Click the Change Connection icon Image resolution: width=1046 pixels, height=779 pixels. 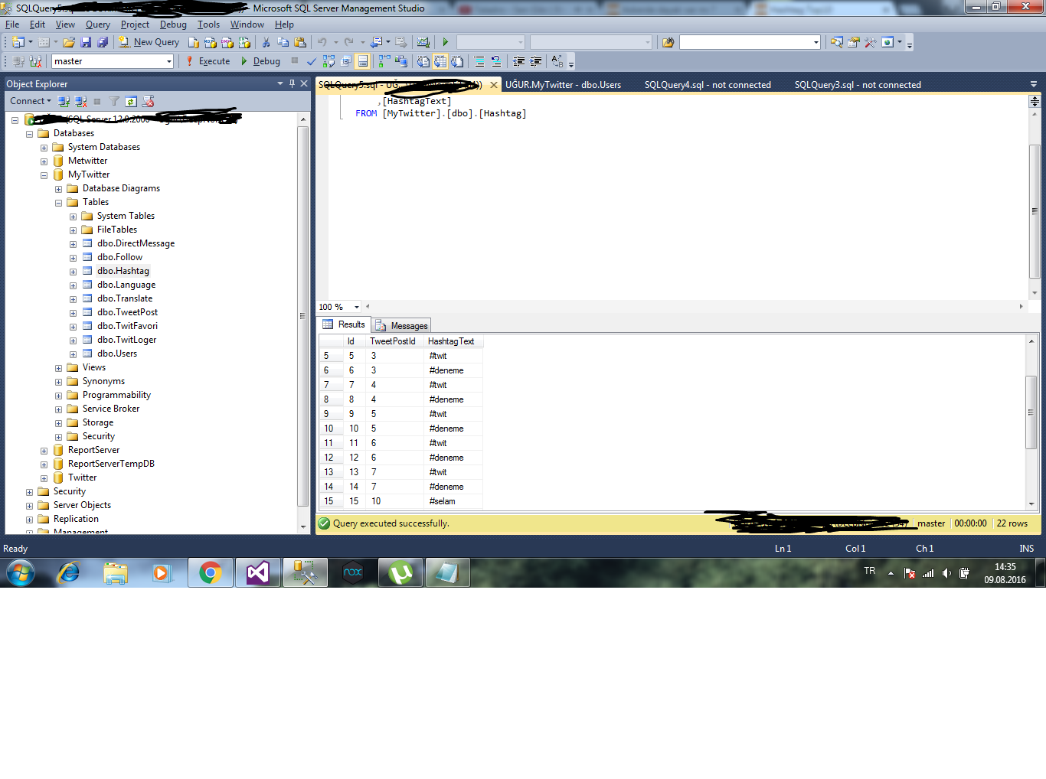pos(35,61)
